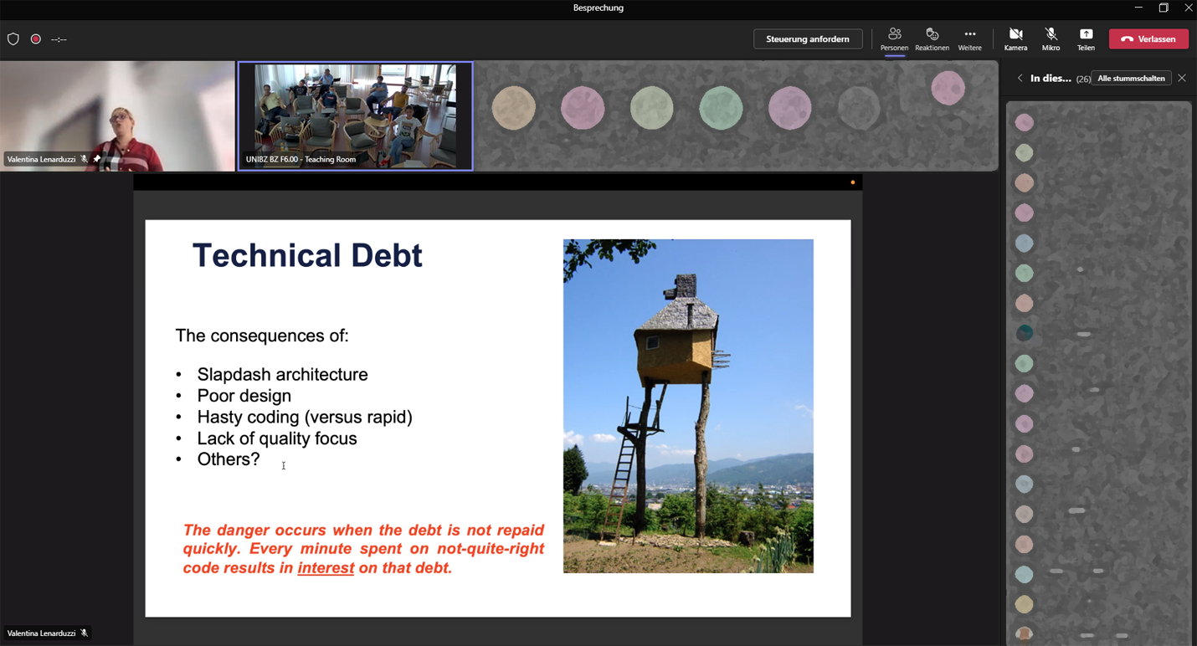This screenshot has height=646, width=1197.
Task: Click the pin icon on Valentina Lenarduzzi's video
Action: click(x=97, y=159)
